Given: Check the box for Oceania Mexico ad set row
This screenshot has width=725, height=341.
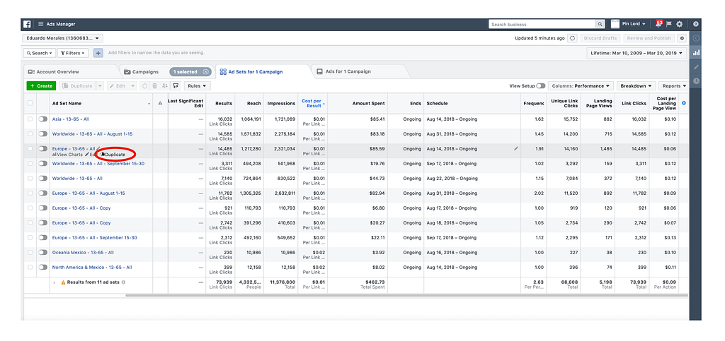Looking at the screenshot, I should [30, 253].
